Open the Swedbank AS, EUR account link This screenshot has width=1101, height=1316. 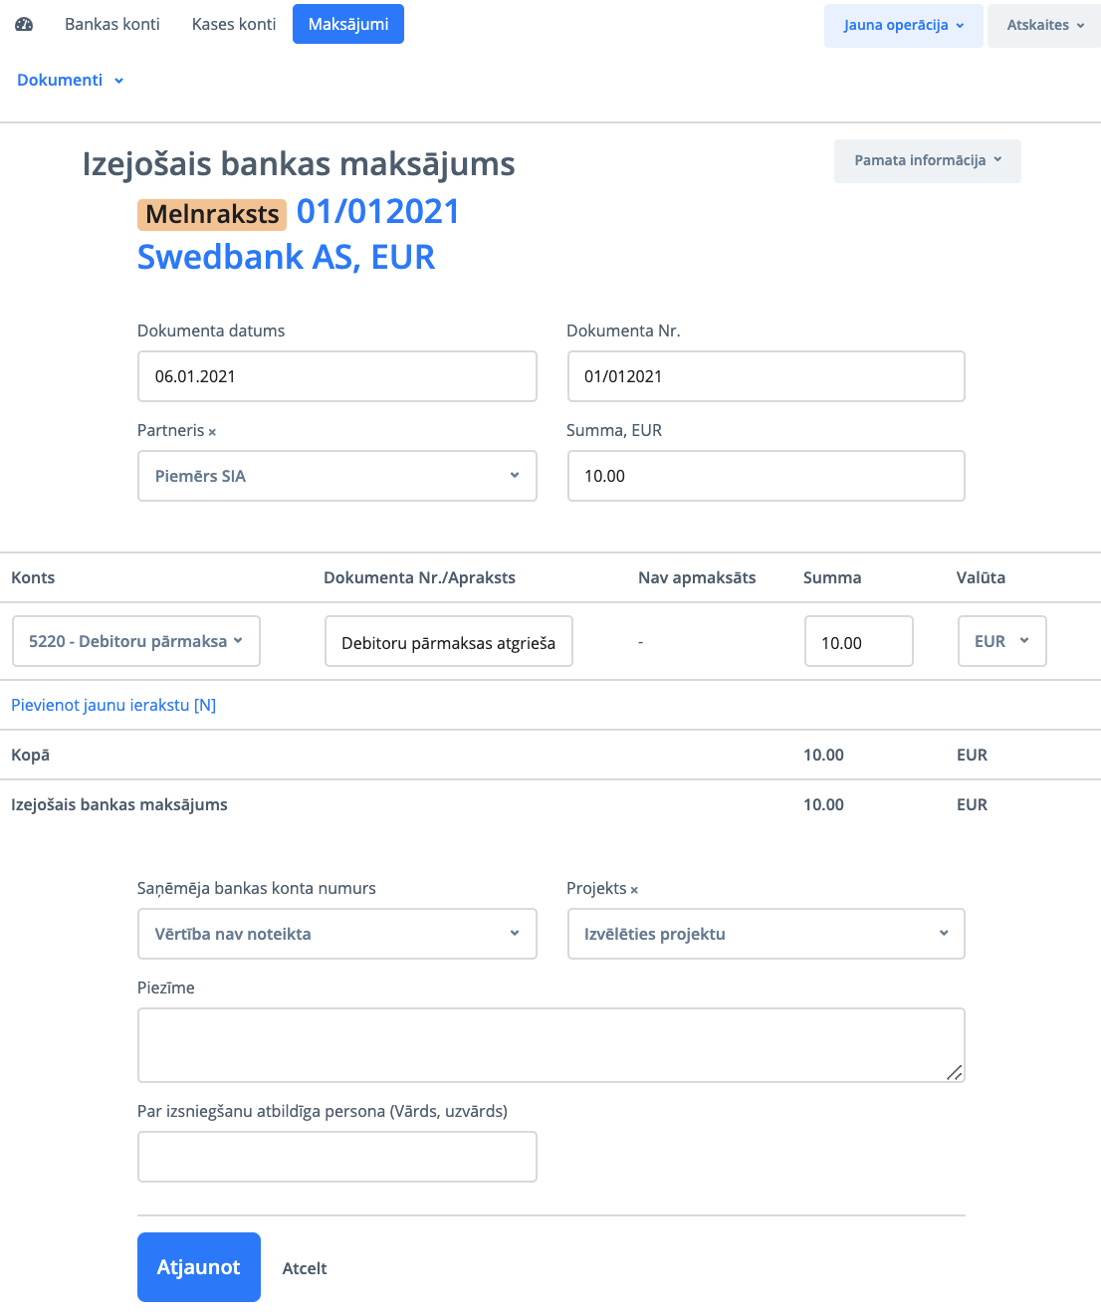click(x=286, y=257)
